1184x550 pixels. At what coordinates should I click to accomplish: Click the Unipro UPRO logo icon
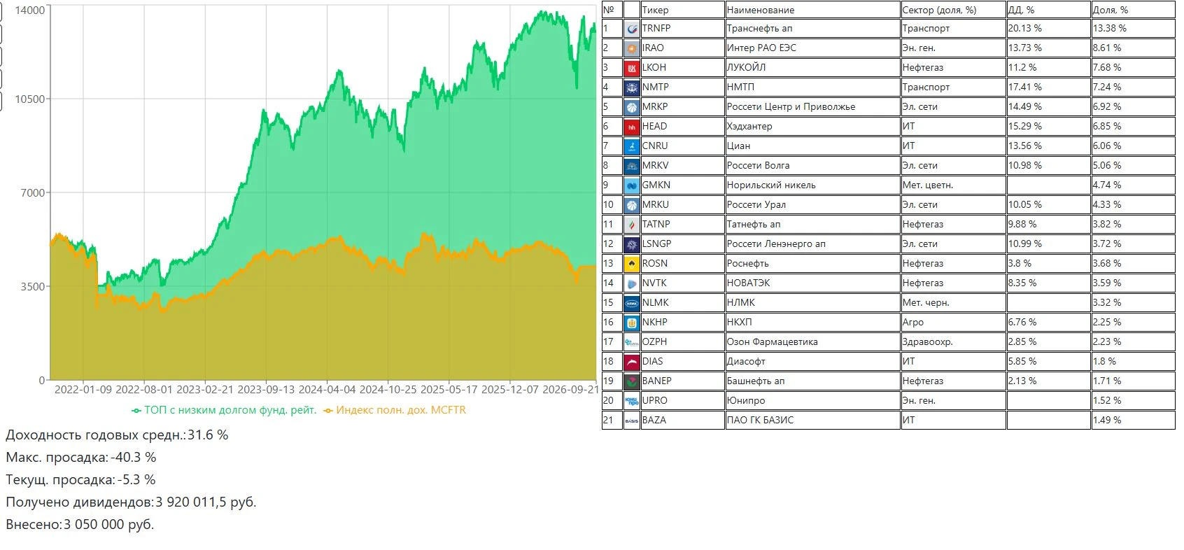tap(632, 401)
